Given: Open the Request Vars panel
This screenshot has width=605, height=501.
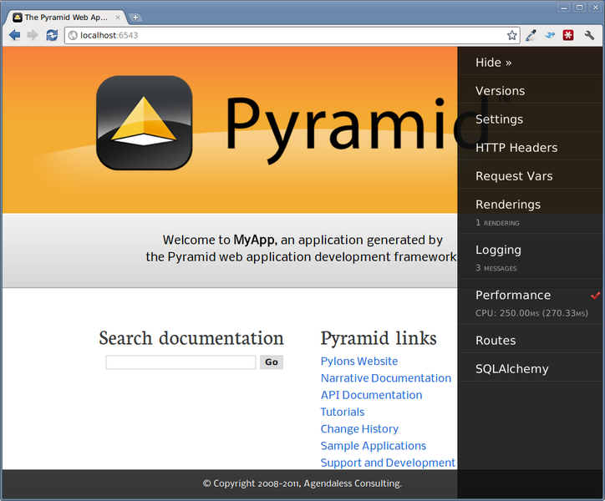Looking at the screenshot, I should pos(514,176).
